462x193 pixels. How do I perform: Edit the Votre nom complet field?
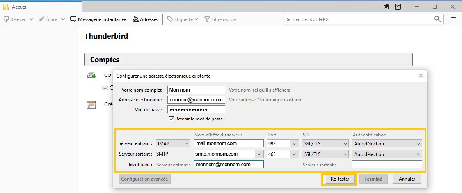(196, 90)
